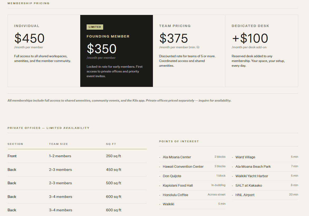Click Ala Moana Beach Park entry
Image resolution: width=309 pixels, height=216 pixels.
click(265, 166)
